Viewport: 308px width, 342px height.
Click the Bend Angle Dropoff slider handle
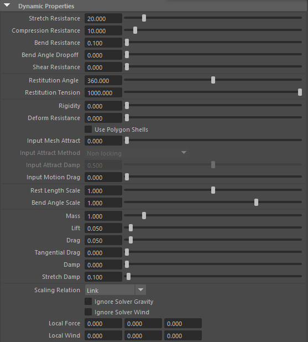(127, 55)
